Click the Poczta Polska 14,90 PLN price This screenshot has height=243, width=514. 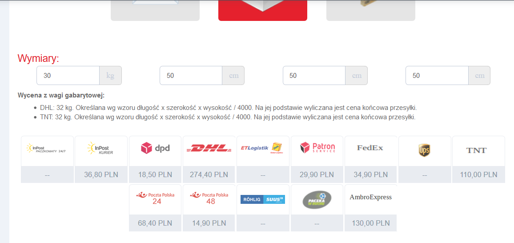pyautogui.click(x=209, y=223)
